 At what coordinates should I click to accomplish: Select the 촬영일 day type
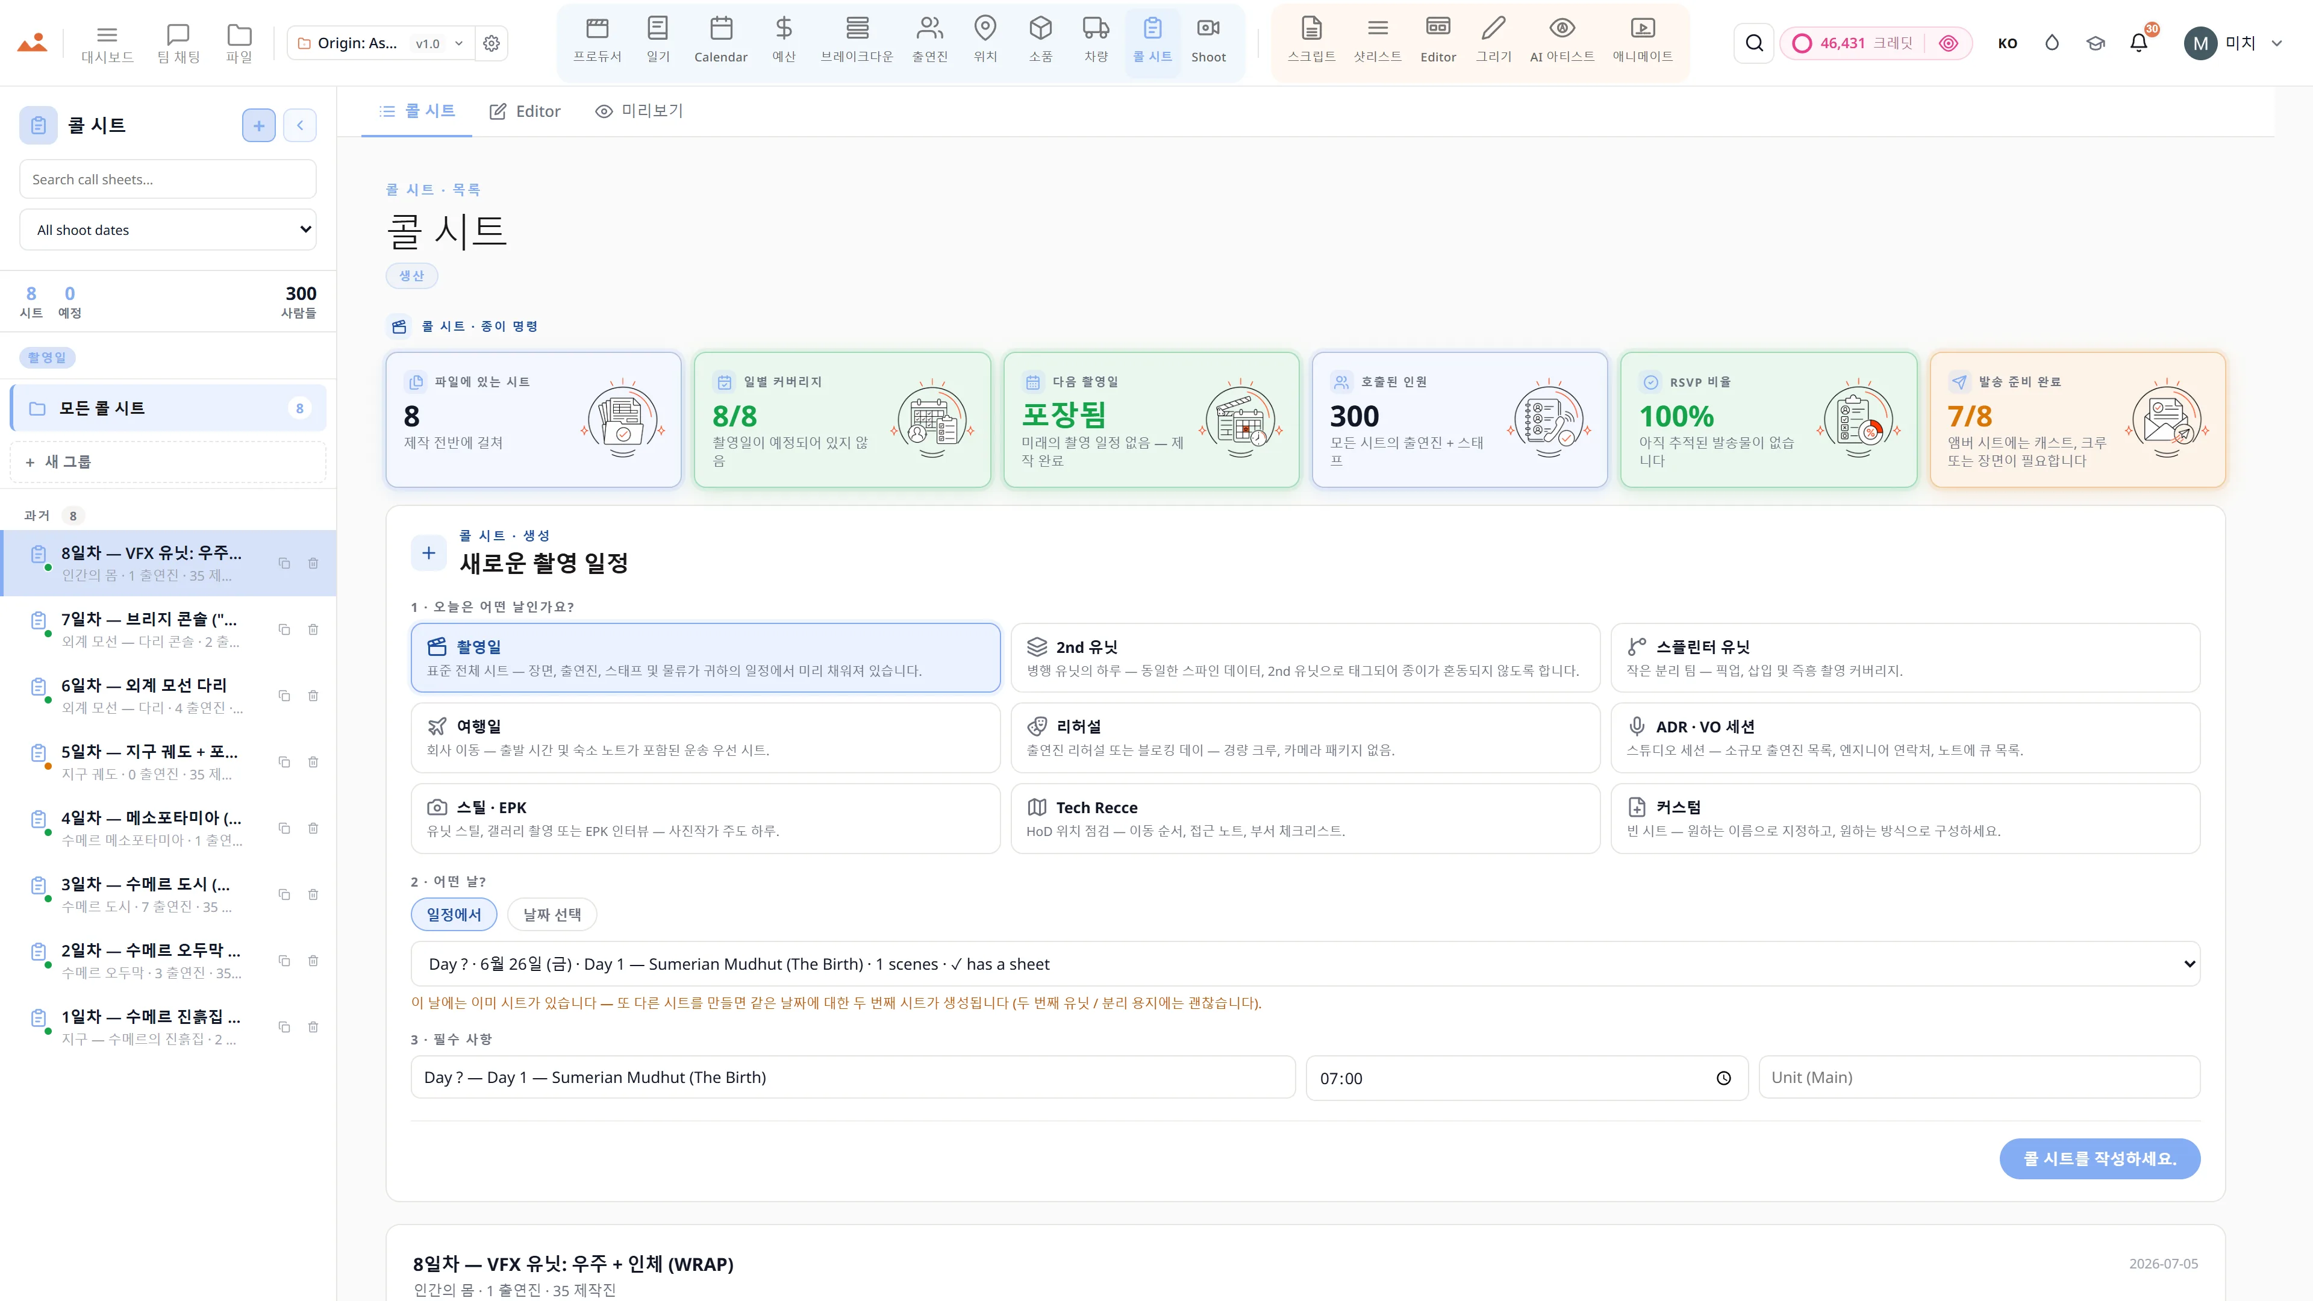[x=706, y=657]
